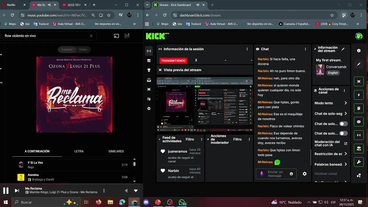Open 'Información de la sesión' three-dot menu

pyautogui.click(x=247, y=49)
